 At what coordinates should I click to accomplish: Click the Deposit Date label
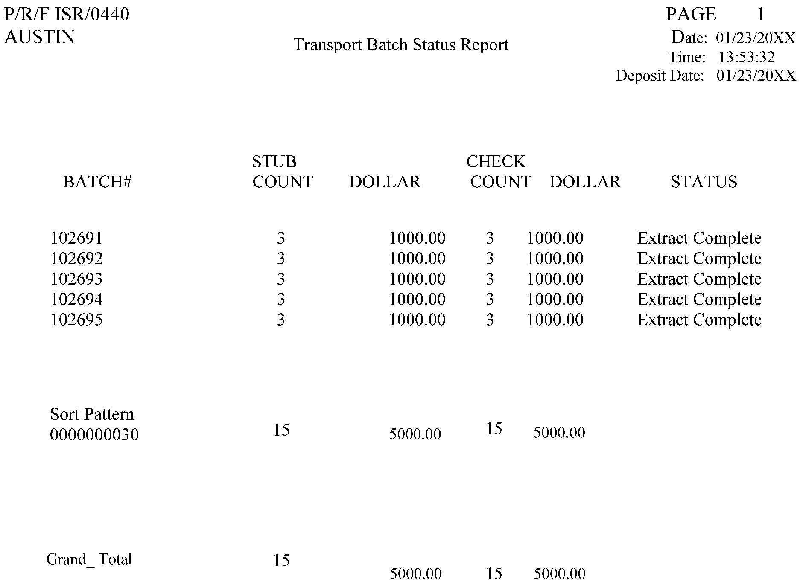pyautogui.click(x=660, y=76)
